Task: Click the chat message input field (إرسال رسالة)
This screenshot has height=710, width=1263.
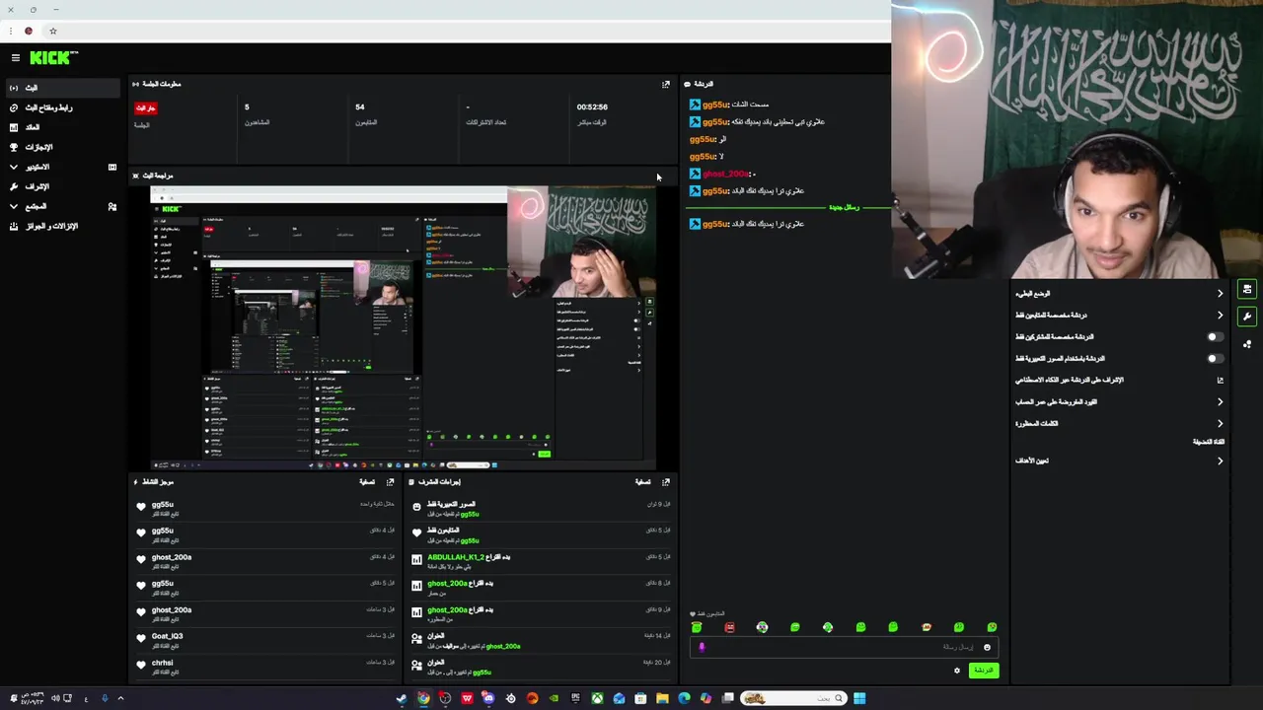Action: (x=844, y=648)
